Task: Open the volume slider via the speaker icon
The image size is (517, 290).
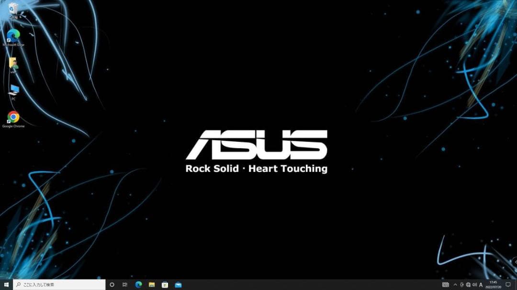Action: tap(474, 285)
